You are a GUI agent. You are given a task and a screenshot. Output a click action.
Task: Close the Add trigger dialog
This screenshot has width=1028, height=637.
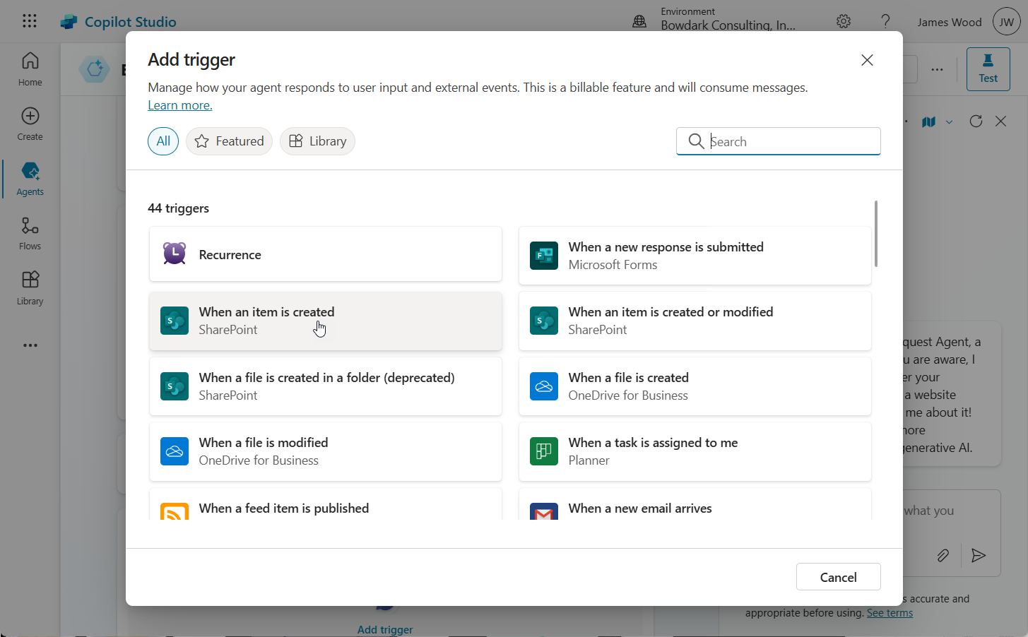point(867,60)
